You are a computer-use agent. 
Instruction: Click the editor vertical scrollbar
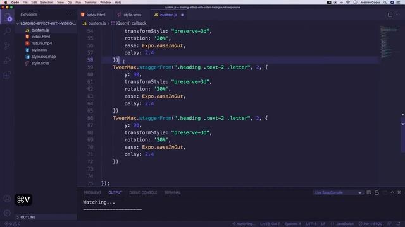[x=402, y=134]
